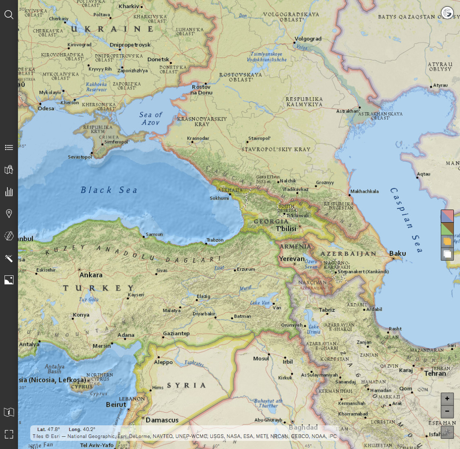Click the Sokhumi city label
The height and width of the screenshot is (449, 460).
219,199
